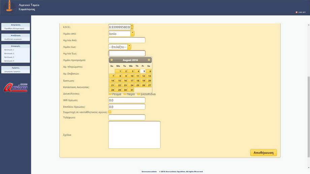This screenshot has height=174, width=310.
Task: Open Διαχείριση Χρηστών in sidebar menu
Action: 12,72
